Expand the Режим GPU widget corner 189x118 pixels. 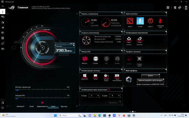tap(122, 50)
